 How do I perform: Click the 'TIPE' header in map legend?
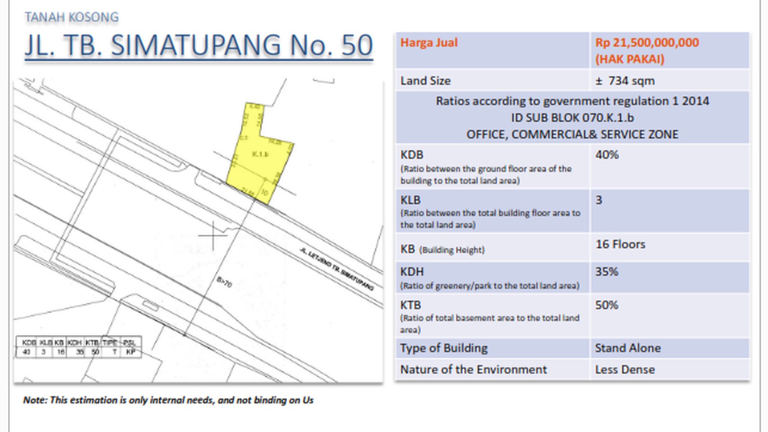tap(109, 342)
